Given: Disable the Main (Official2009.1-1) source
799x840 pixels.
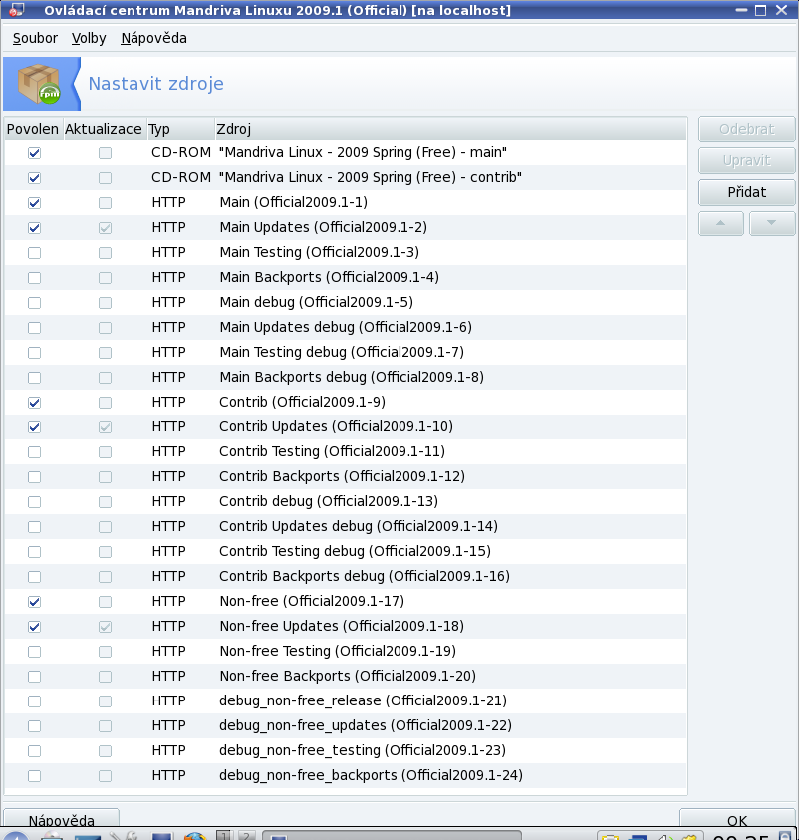Looking at the screenshot, I should [x=34, y=203].
